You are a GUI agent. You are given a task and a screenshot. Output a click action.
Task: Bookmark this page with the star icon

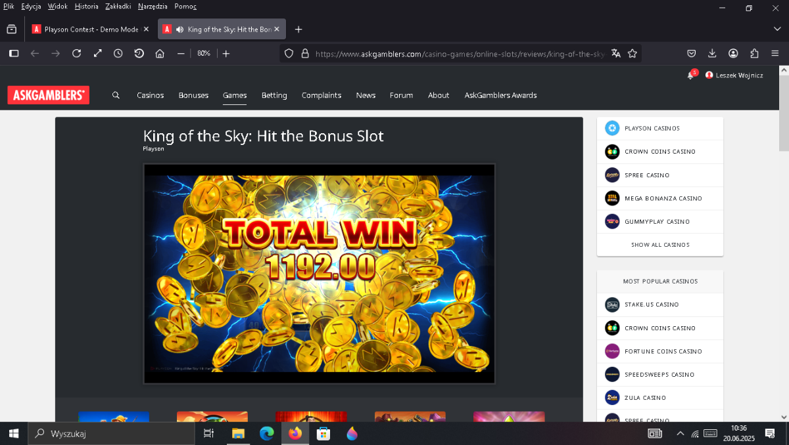[x=633, y=53]
